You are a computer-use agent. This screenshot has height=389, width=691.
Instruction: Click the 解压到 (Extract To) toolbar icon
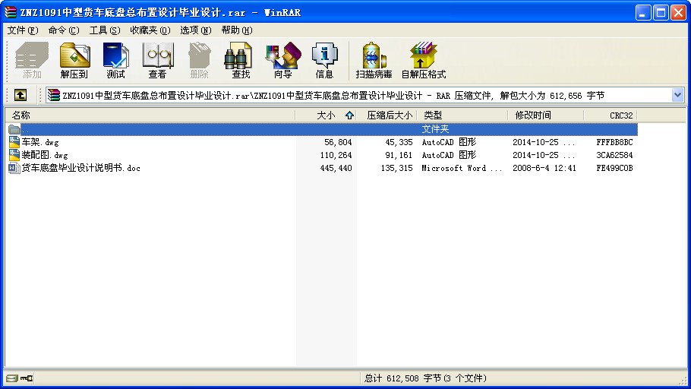pos(74,61)
